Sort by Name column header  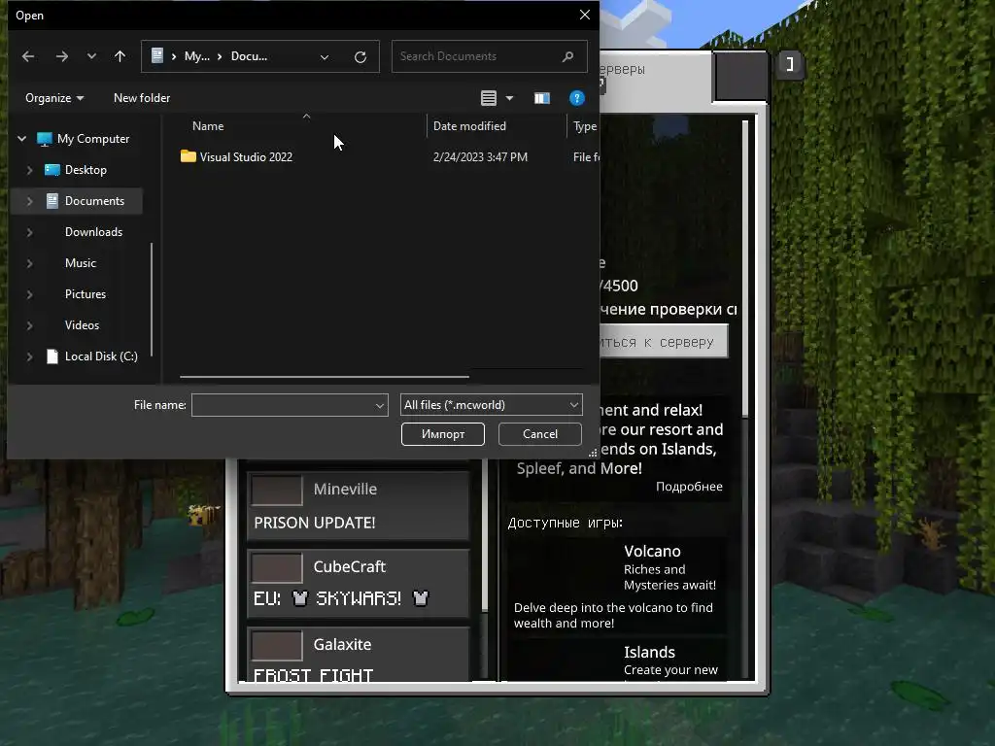point(208,125)
